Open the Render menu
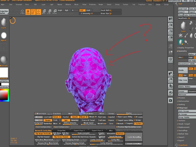The height and width of the screenshot is (147, 196). pyautogui.click(x=101, y=5)
